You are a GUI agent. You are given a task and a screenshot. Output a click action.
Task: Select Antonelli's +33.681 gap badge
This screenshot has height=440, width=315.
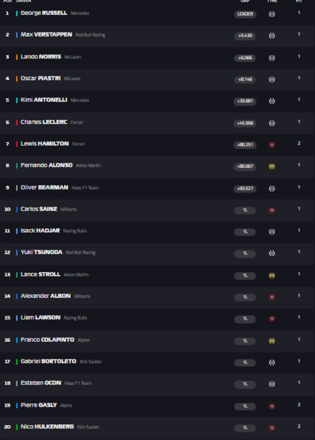coord(245,101)
